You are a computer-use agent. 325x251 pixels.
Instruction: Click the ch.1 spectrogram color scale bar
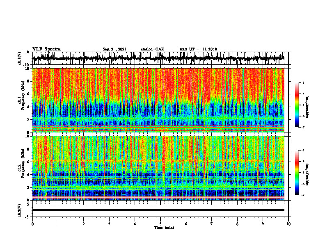click(297, 105)
